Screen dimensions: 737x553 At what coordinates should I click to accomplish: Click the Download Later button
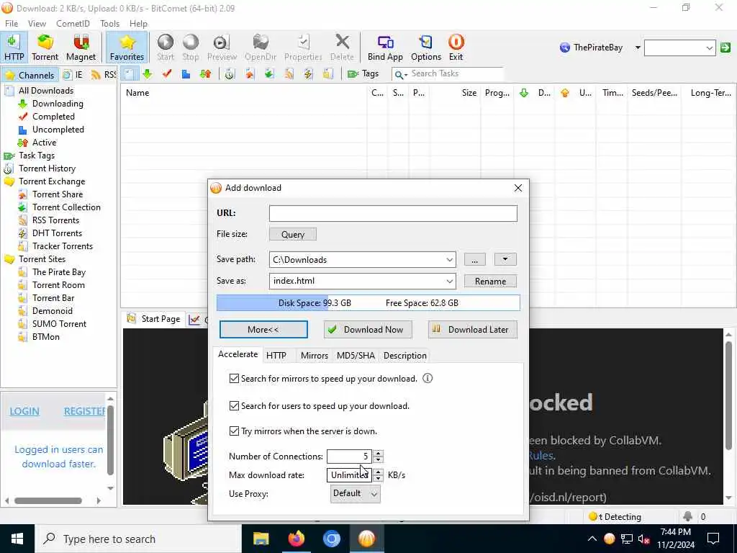pos(472,330)
